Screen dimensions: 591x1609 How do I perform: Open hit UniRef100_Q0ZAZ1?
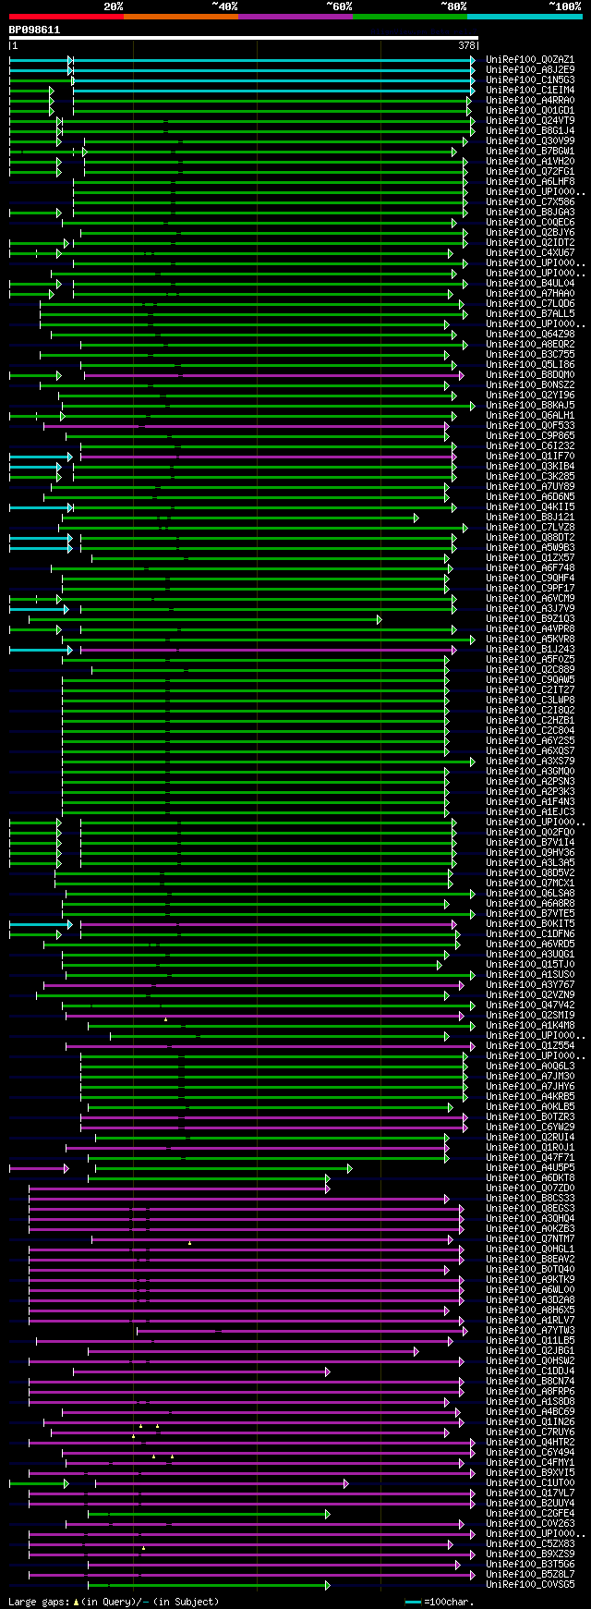pyautogui.click(x=530, y=59)
